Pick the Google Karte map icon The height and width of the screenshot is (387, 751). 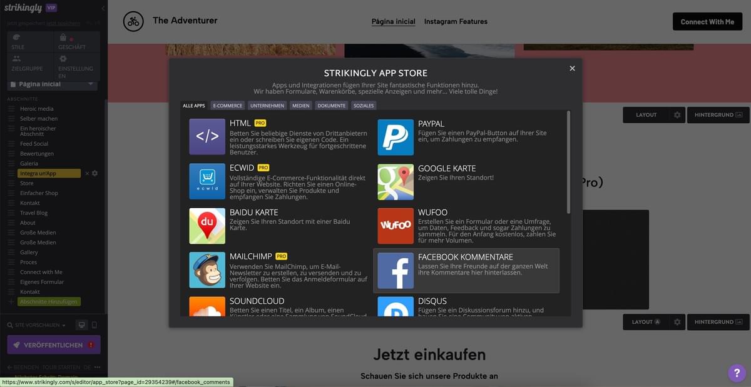coord(396,181)
